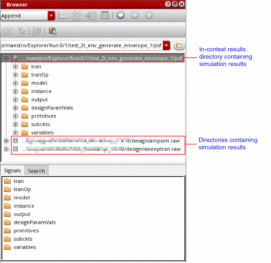
Task: Collapse the ExplorerRun psf root node
Action: click(6, 58)
